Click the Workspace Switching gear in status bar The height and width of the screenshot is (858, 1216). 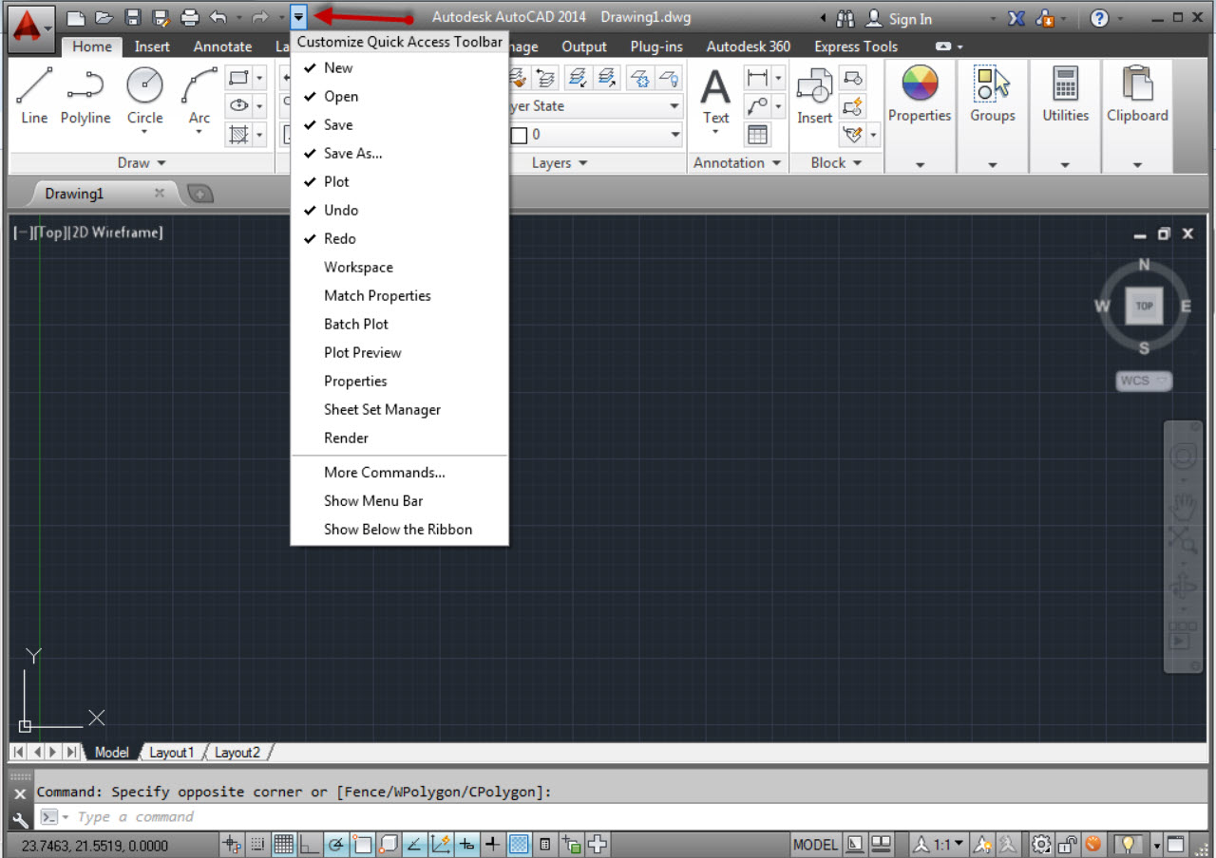1042,844
